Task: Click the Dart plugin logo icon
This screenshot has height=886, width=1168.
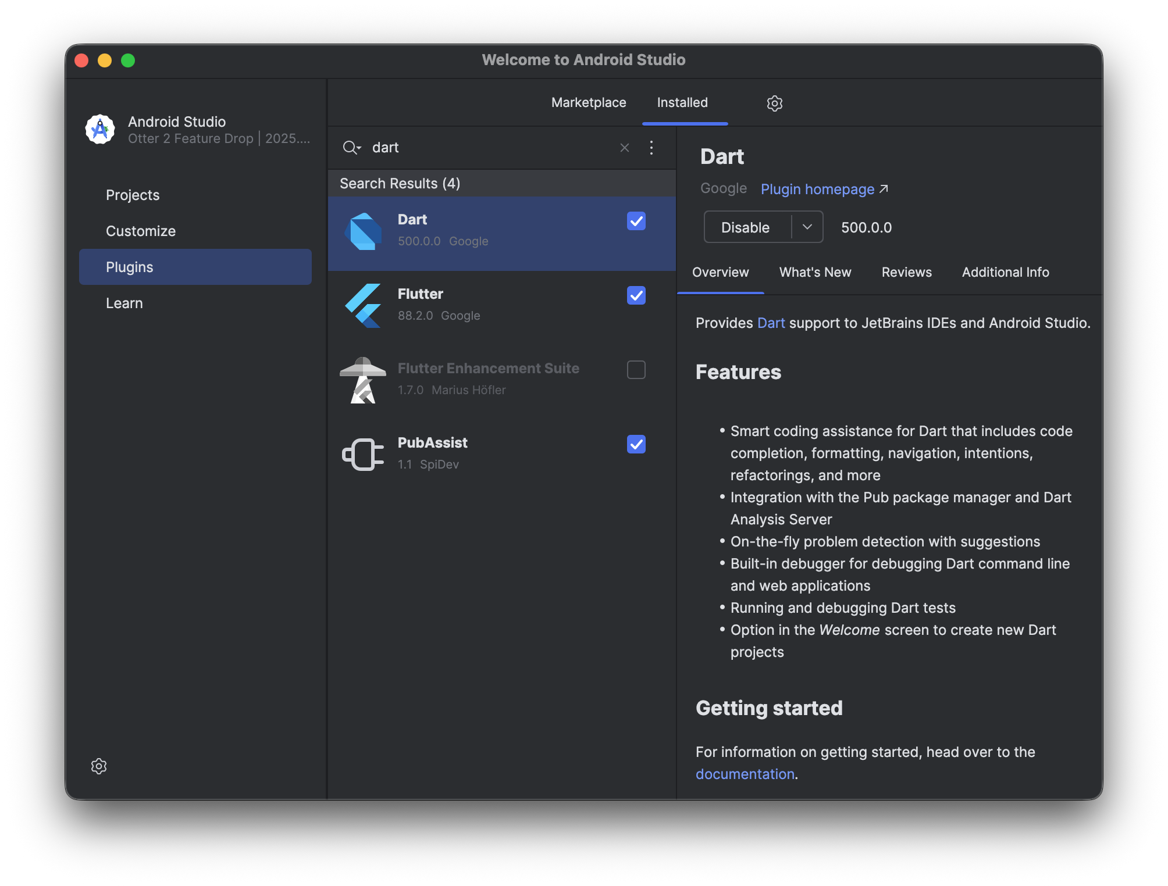Action: pyautogui.click(x=363, y=231)
